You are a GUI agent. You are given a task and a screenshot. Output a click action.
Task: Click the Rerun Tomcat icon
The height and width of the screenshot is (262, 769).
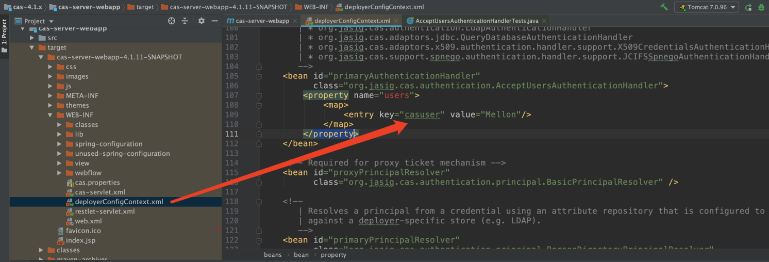[x=748, y=7]
